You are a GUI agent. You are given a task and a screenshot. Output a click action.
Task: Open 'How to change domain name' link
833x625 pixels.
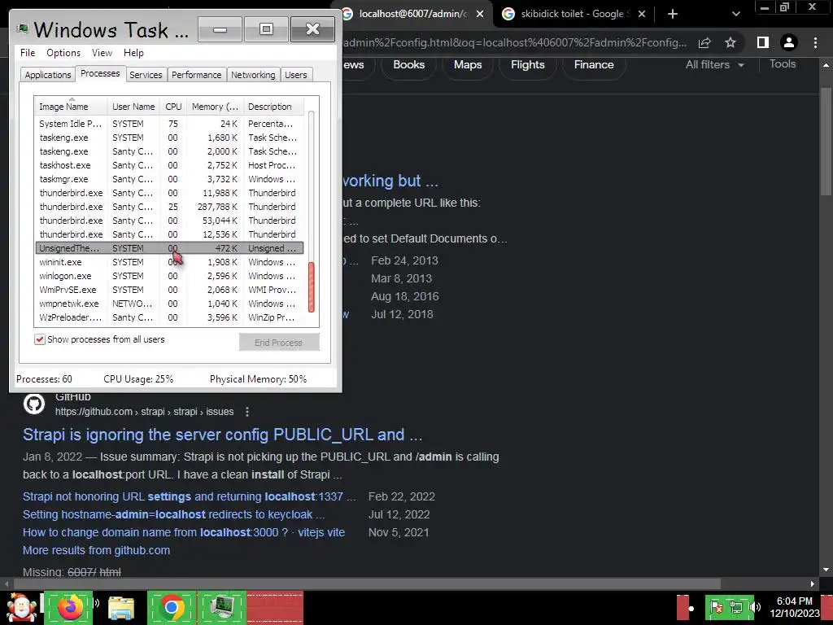click(184, 532)
